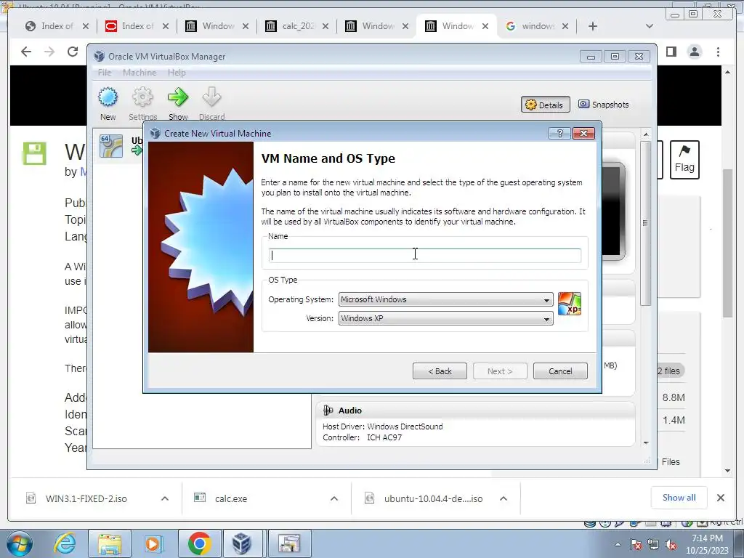The width and height of the screenshot is (744, 558).
Task: Open options for WIN3.1-FIXED-2.iso download
Action: 165,498
